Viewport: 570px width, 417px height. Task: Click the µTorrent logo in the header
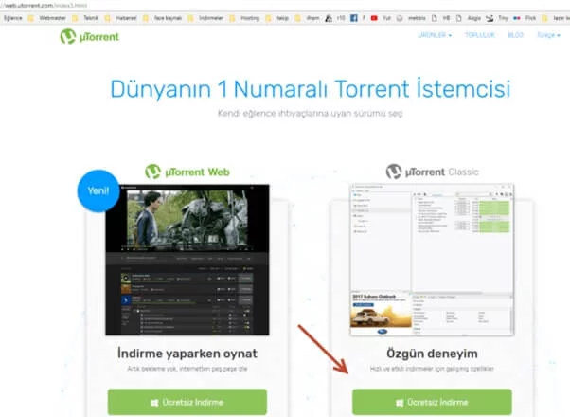pyautogui.click(x=89, y=36)
